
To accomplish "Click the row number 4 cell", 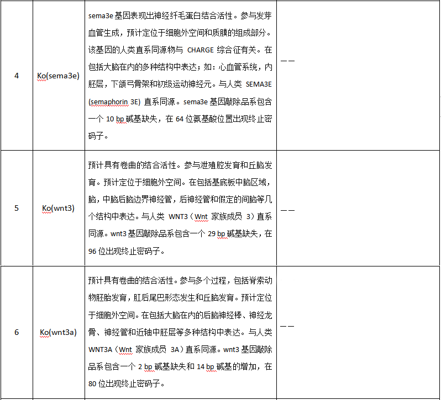I will 16,76.
